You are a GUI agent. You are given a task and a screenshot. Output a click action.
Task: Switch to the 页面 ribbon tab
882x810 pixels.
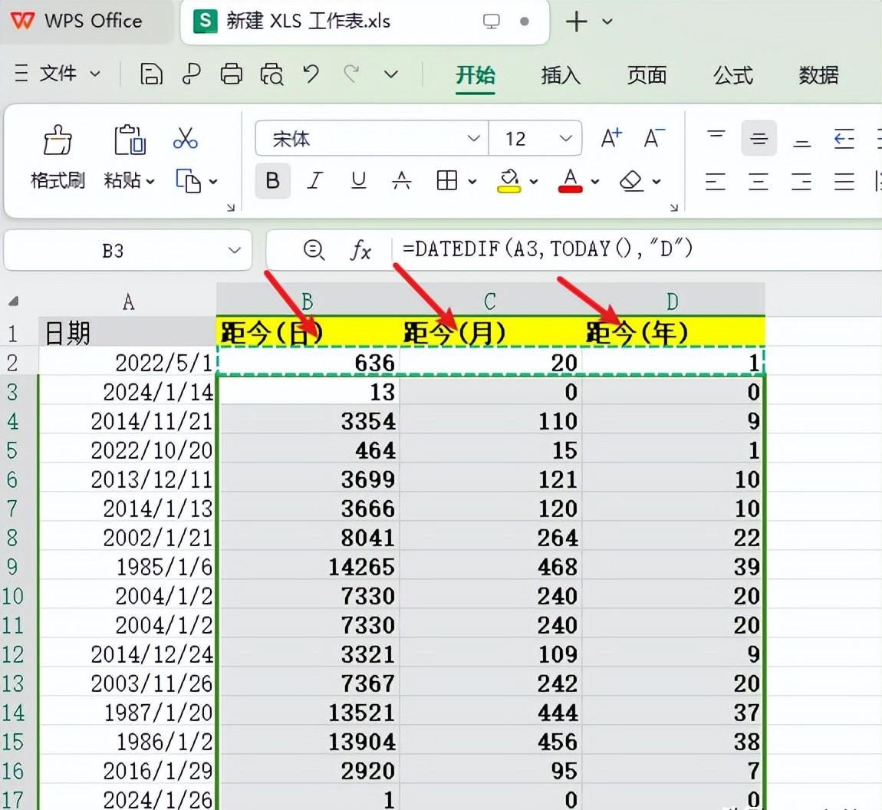(x=647, y=75)
